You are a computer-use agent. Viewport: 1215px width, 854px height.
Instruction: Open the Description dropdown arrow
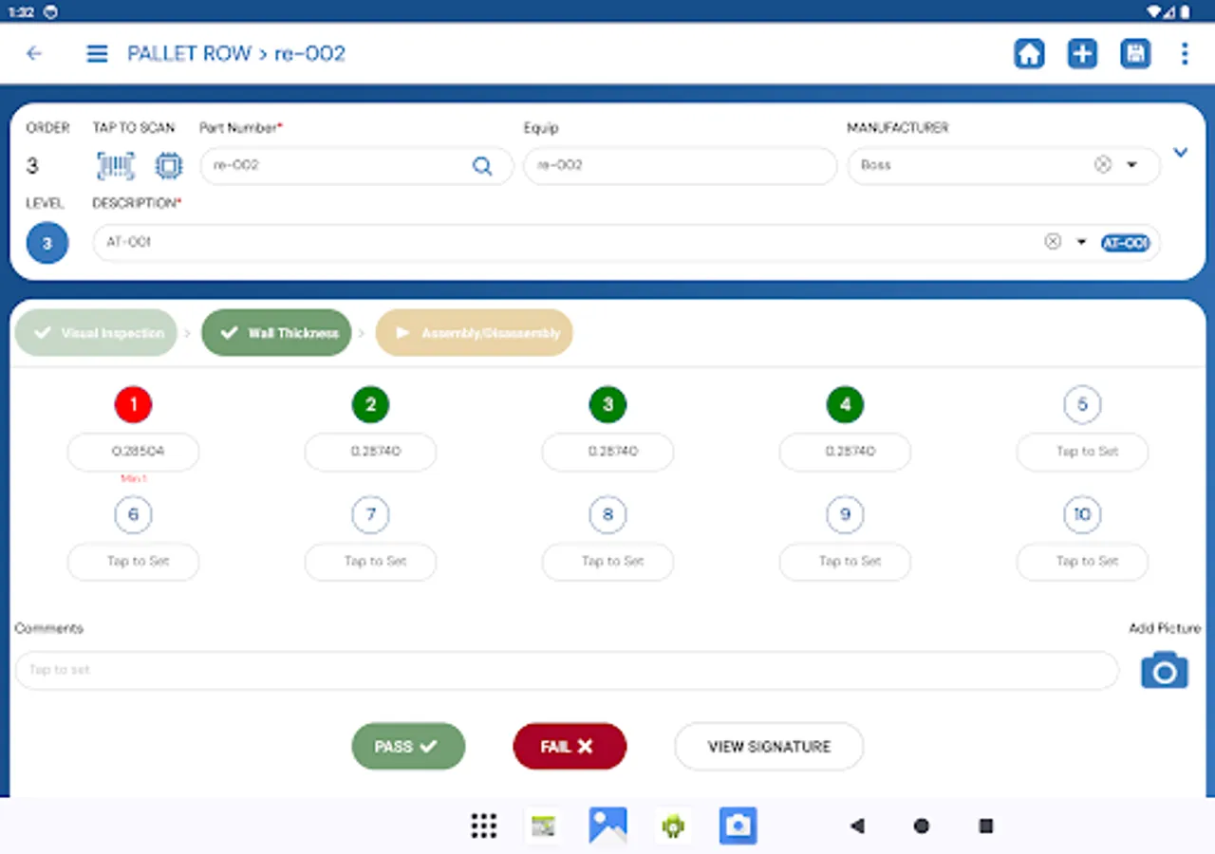(1081, 242)
